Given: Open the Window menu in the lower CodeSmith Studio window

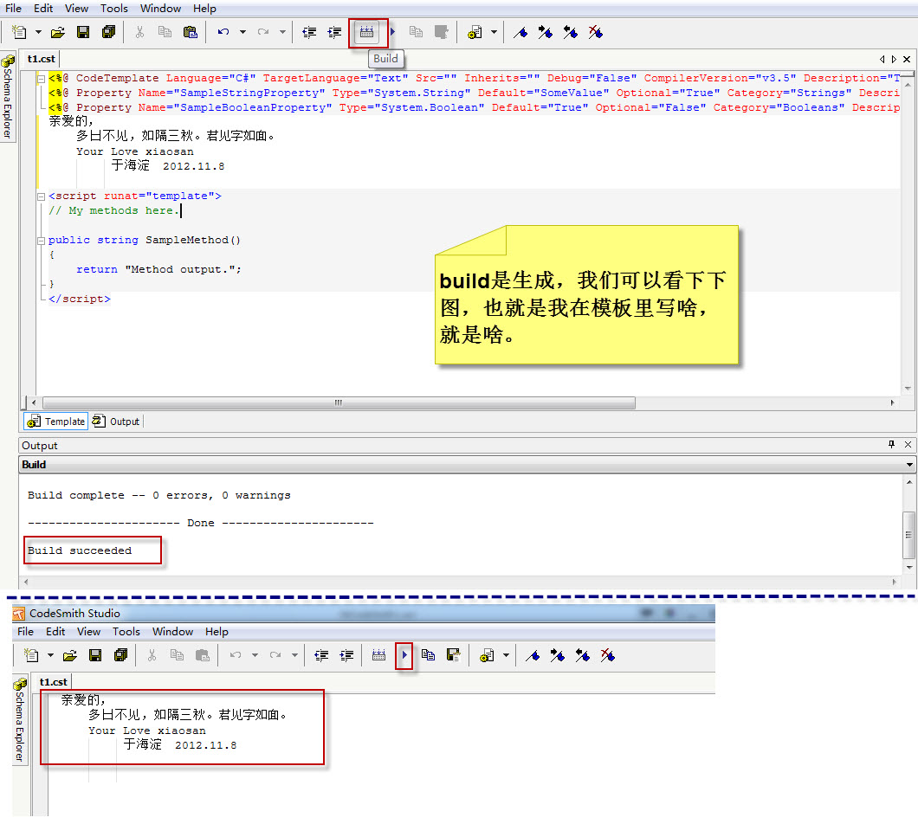Looking at the screenshot, I should [x=172, y=632].
